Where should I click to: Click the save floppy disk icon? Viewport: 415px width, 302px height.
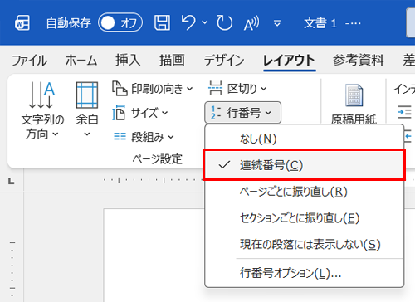pyautogui.click(x=162, y=22)
